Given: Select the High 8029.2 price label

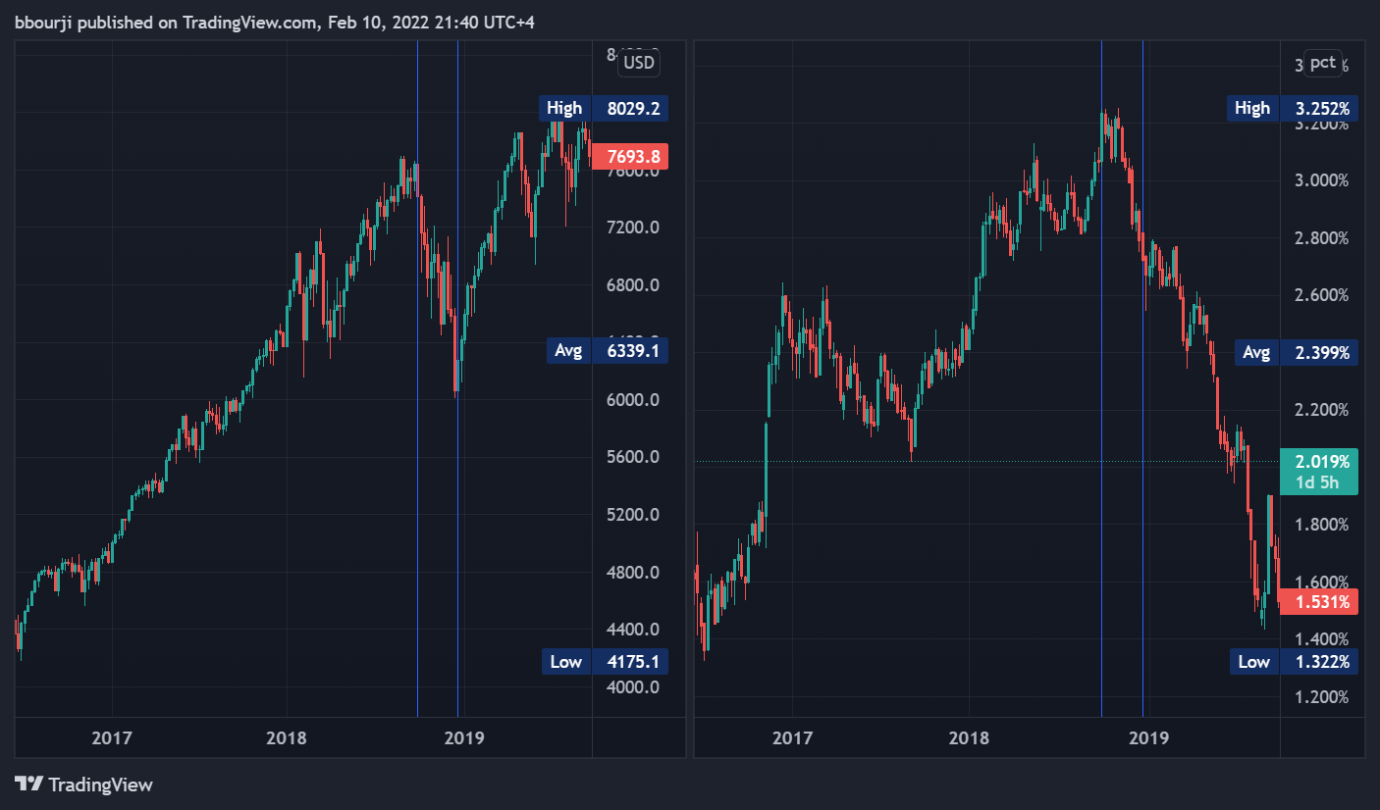Looking at the screenshot, I should point(604,108).
